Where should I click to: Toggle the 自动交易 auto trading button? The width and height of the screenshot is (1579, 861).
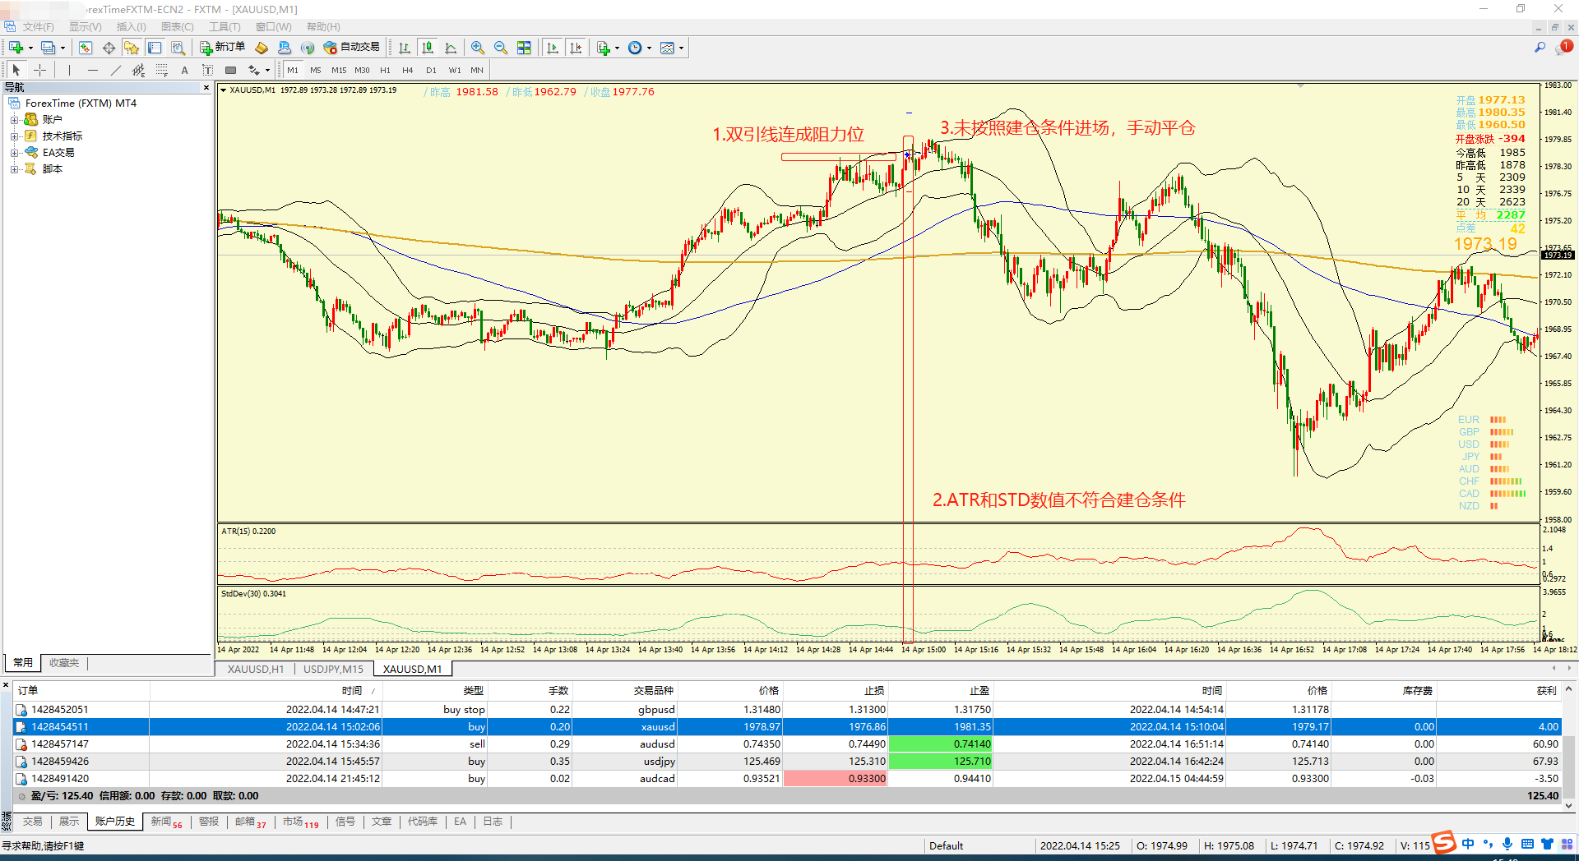(x=352, y=48)
